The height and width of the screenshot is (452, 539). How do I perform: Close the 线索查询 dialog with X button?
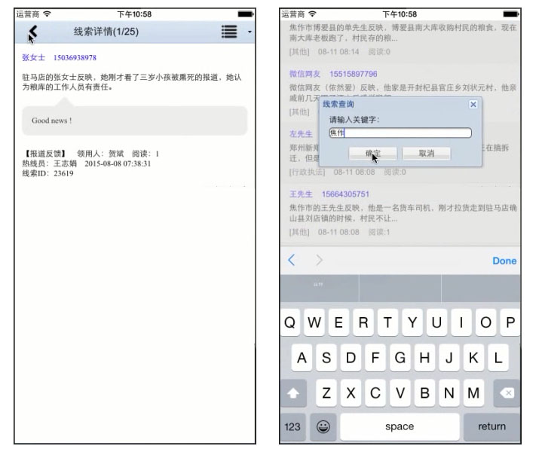point(473,105)
